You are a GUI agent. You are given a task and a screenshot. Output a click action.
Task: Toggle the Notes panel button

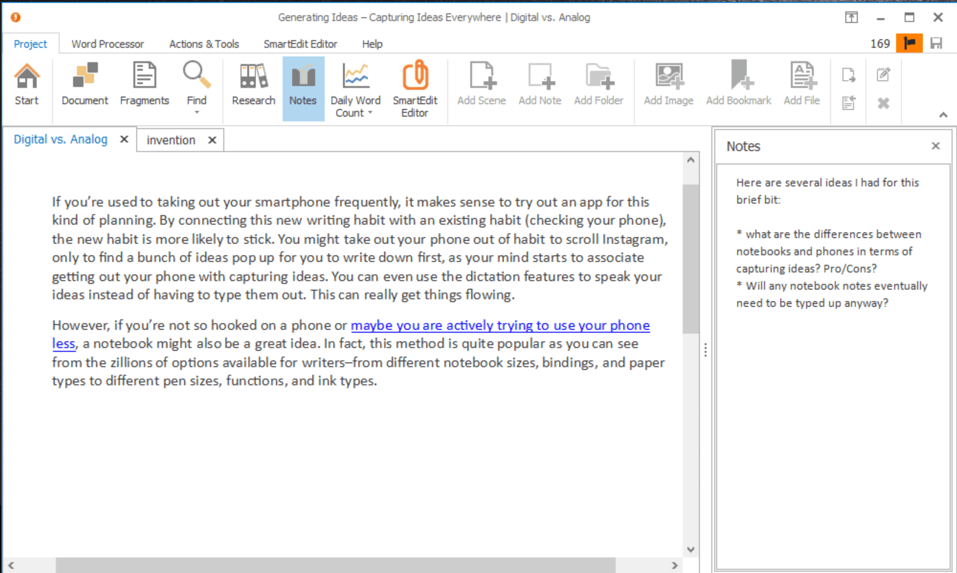[303, 89]
